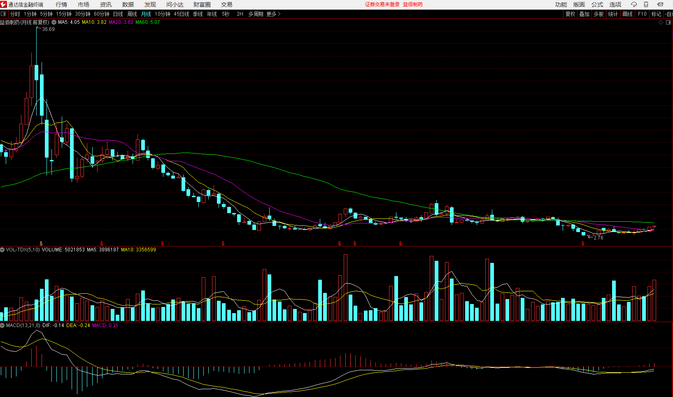
Task: Click the MA5: 4.05 indicator label
Action: [x=69, y=22]
